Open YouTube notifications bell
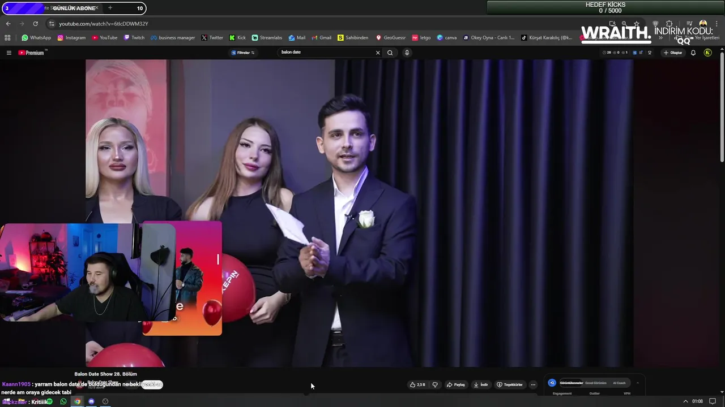 pyautogui.click(x=693, y=53)
